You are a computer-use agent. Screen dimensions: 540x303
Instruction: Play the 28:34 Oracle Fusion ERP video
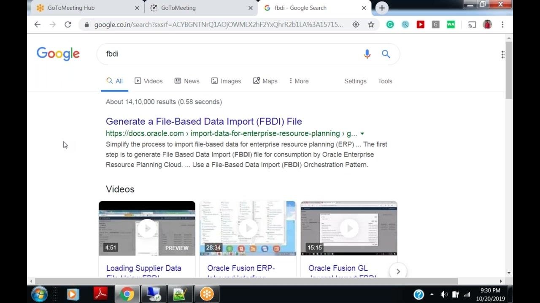[x=248, y=228]
